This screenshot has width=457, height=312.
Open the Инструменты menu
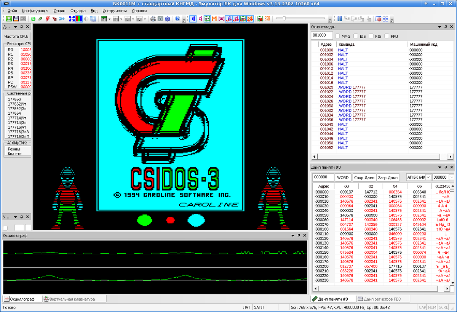click(x=115, y=11)
